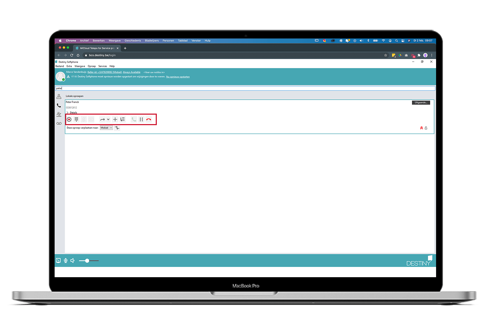Open voicemail icon in sidebar
This screenshot has width=490, height=323.
[59, 123]
